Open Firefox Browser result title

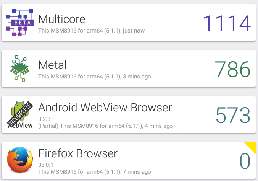(x=78, y=153)
